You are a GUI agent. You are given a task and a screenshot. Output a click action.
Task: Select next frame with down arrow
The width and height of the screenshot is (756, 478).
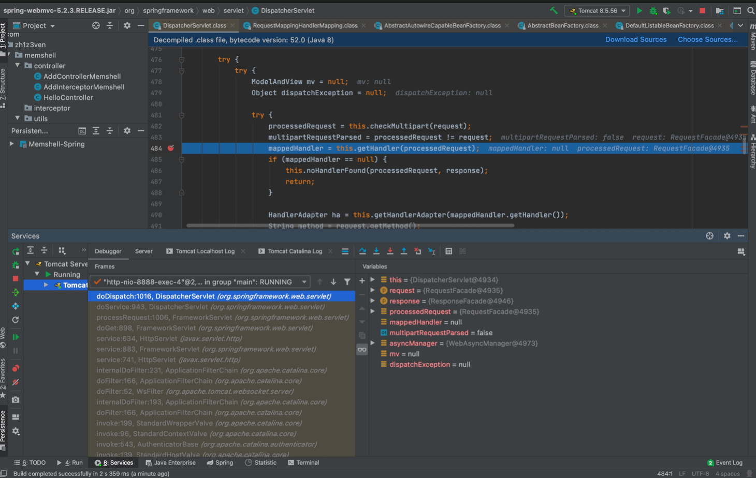click(x=333, y=282)
